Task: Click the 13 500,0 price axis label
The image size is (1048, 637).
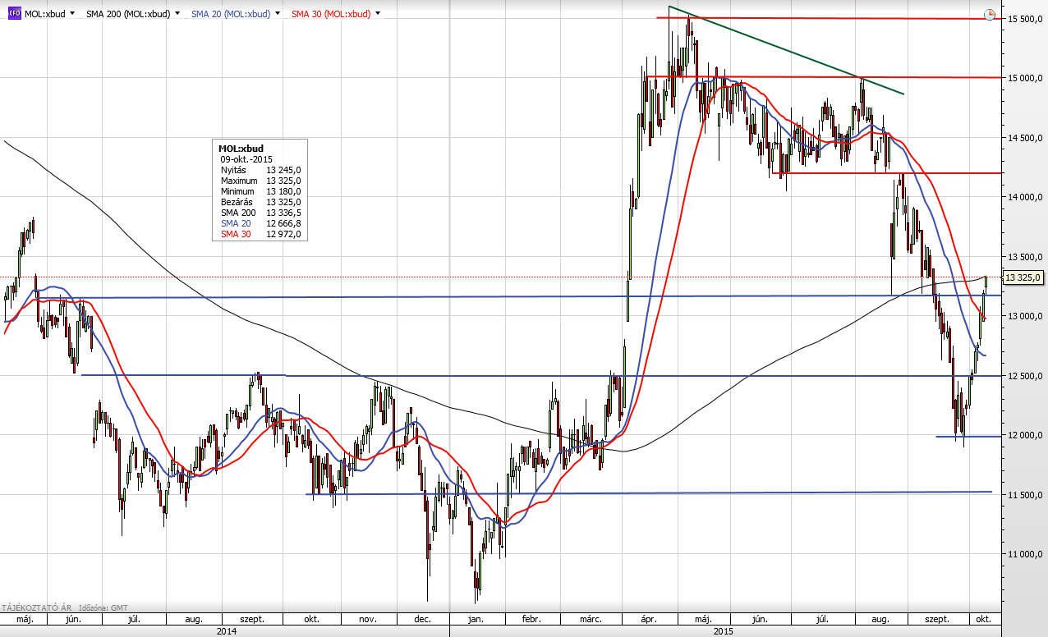Action: click(x=1023, y=257)
